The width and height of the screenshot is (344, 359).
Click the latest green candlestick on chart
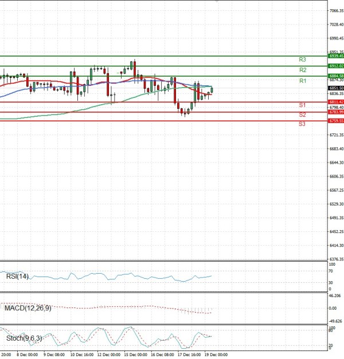(x=212, y=89)
